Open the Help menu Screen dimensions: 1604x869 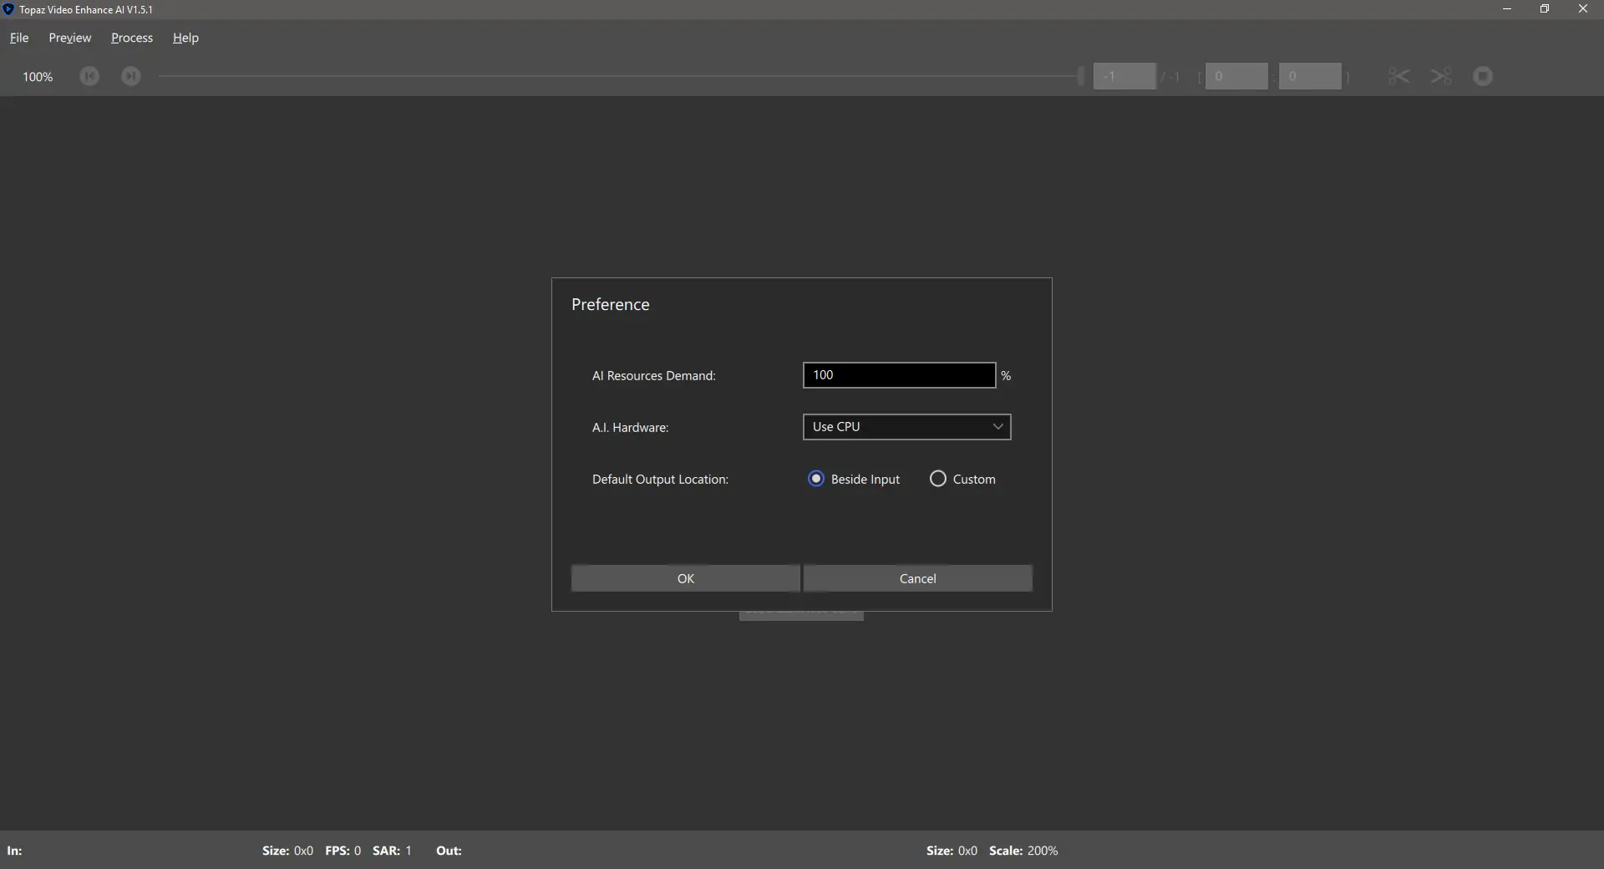pos(185,38)
